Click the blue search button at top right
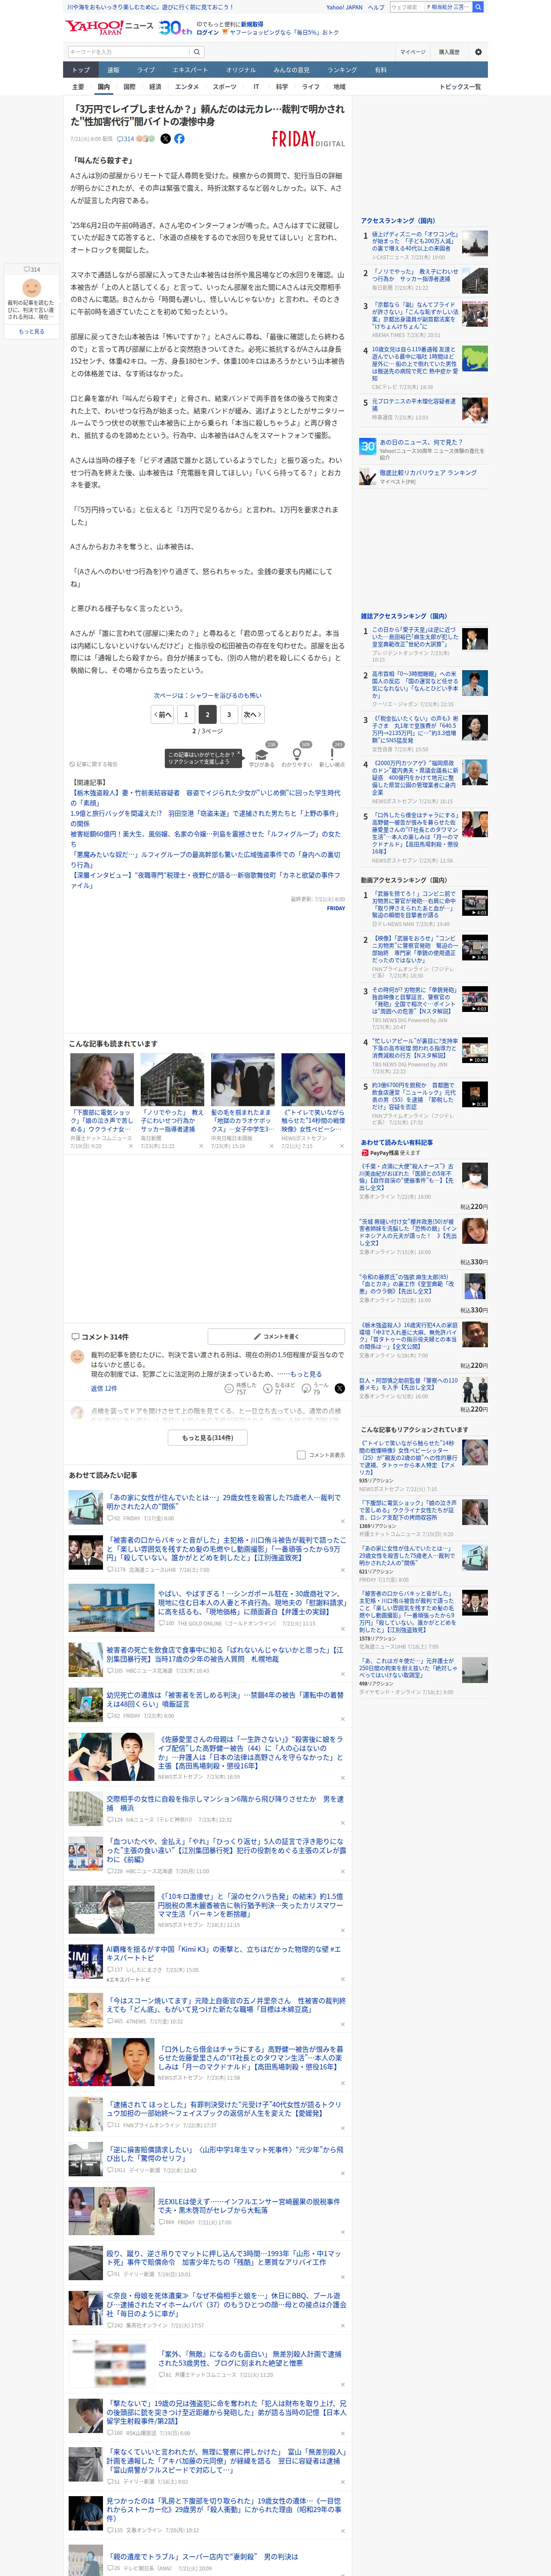The image size is (551, 2576). (478, 7)
